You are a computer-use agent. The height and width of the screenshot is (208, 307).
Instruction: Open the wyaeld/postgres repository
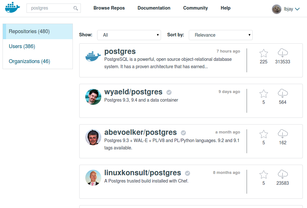133,92
